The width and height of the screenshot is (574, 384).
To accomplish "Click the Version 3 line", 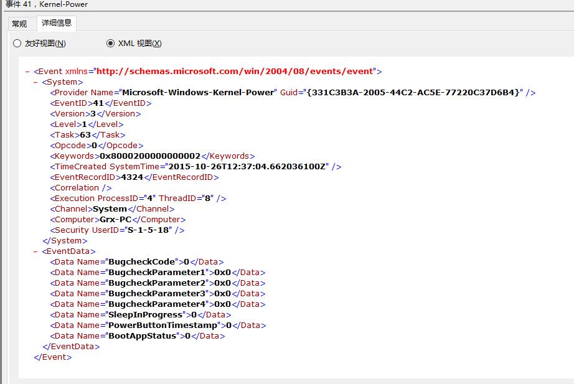I will pos(95,113).
